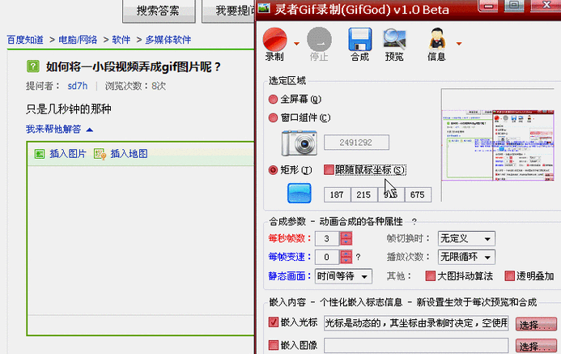Open 预览 magnifier preview icon
The width and height of the screenshot is (561, 354).
(394, 40)
